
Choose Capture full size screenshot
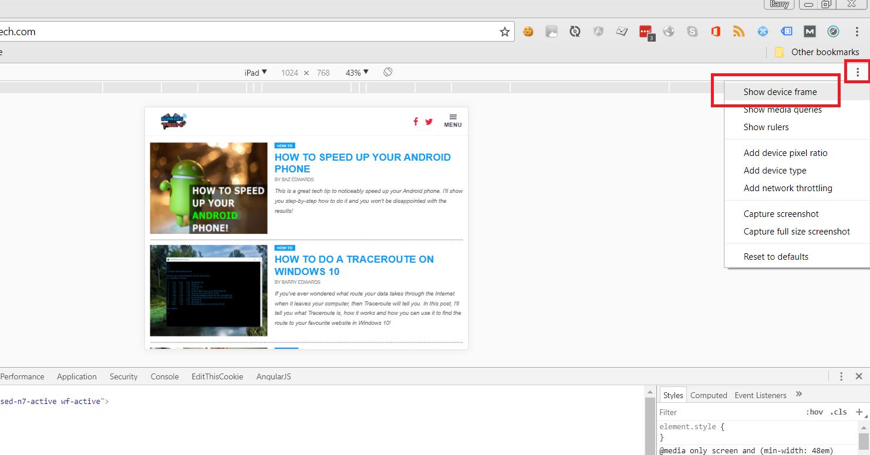tap(797, 232)
